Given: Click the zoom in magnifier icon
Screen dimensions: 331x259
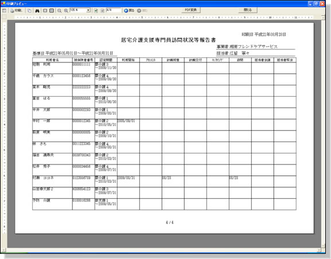Looking at the screenshot, I should tap(66, 10).
